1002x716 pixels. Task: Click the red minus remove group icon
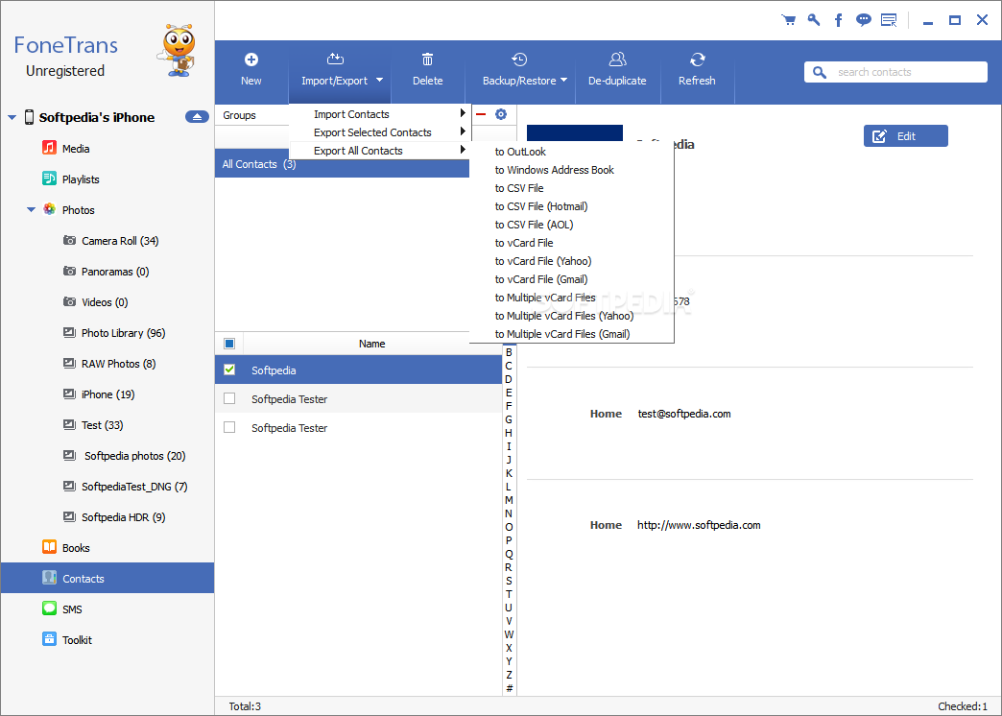[x=481, y=114]
